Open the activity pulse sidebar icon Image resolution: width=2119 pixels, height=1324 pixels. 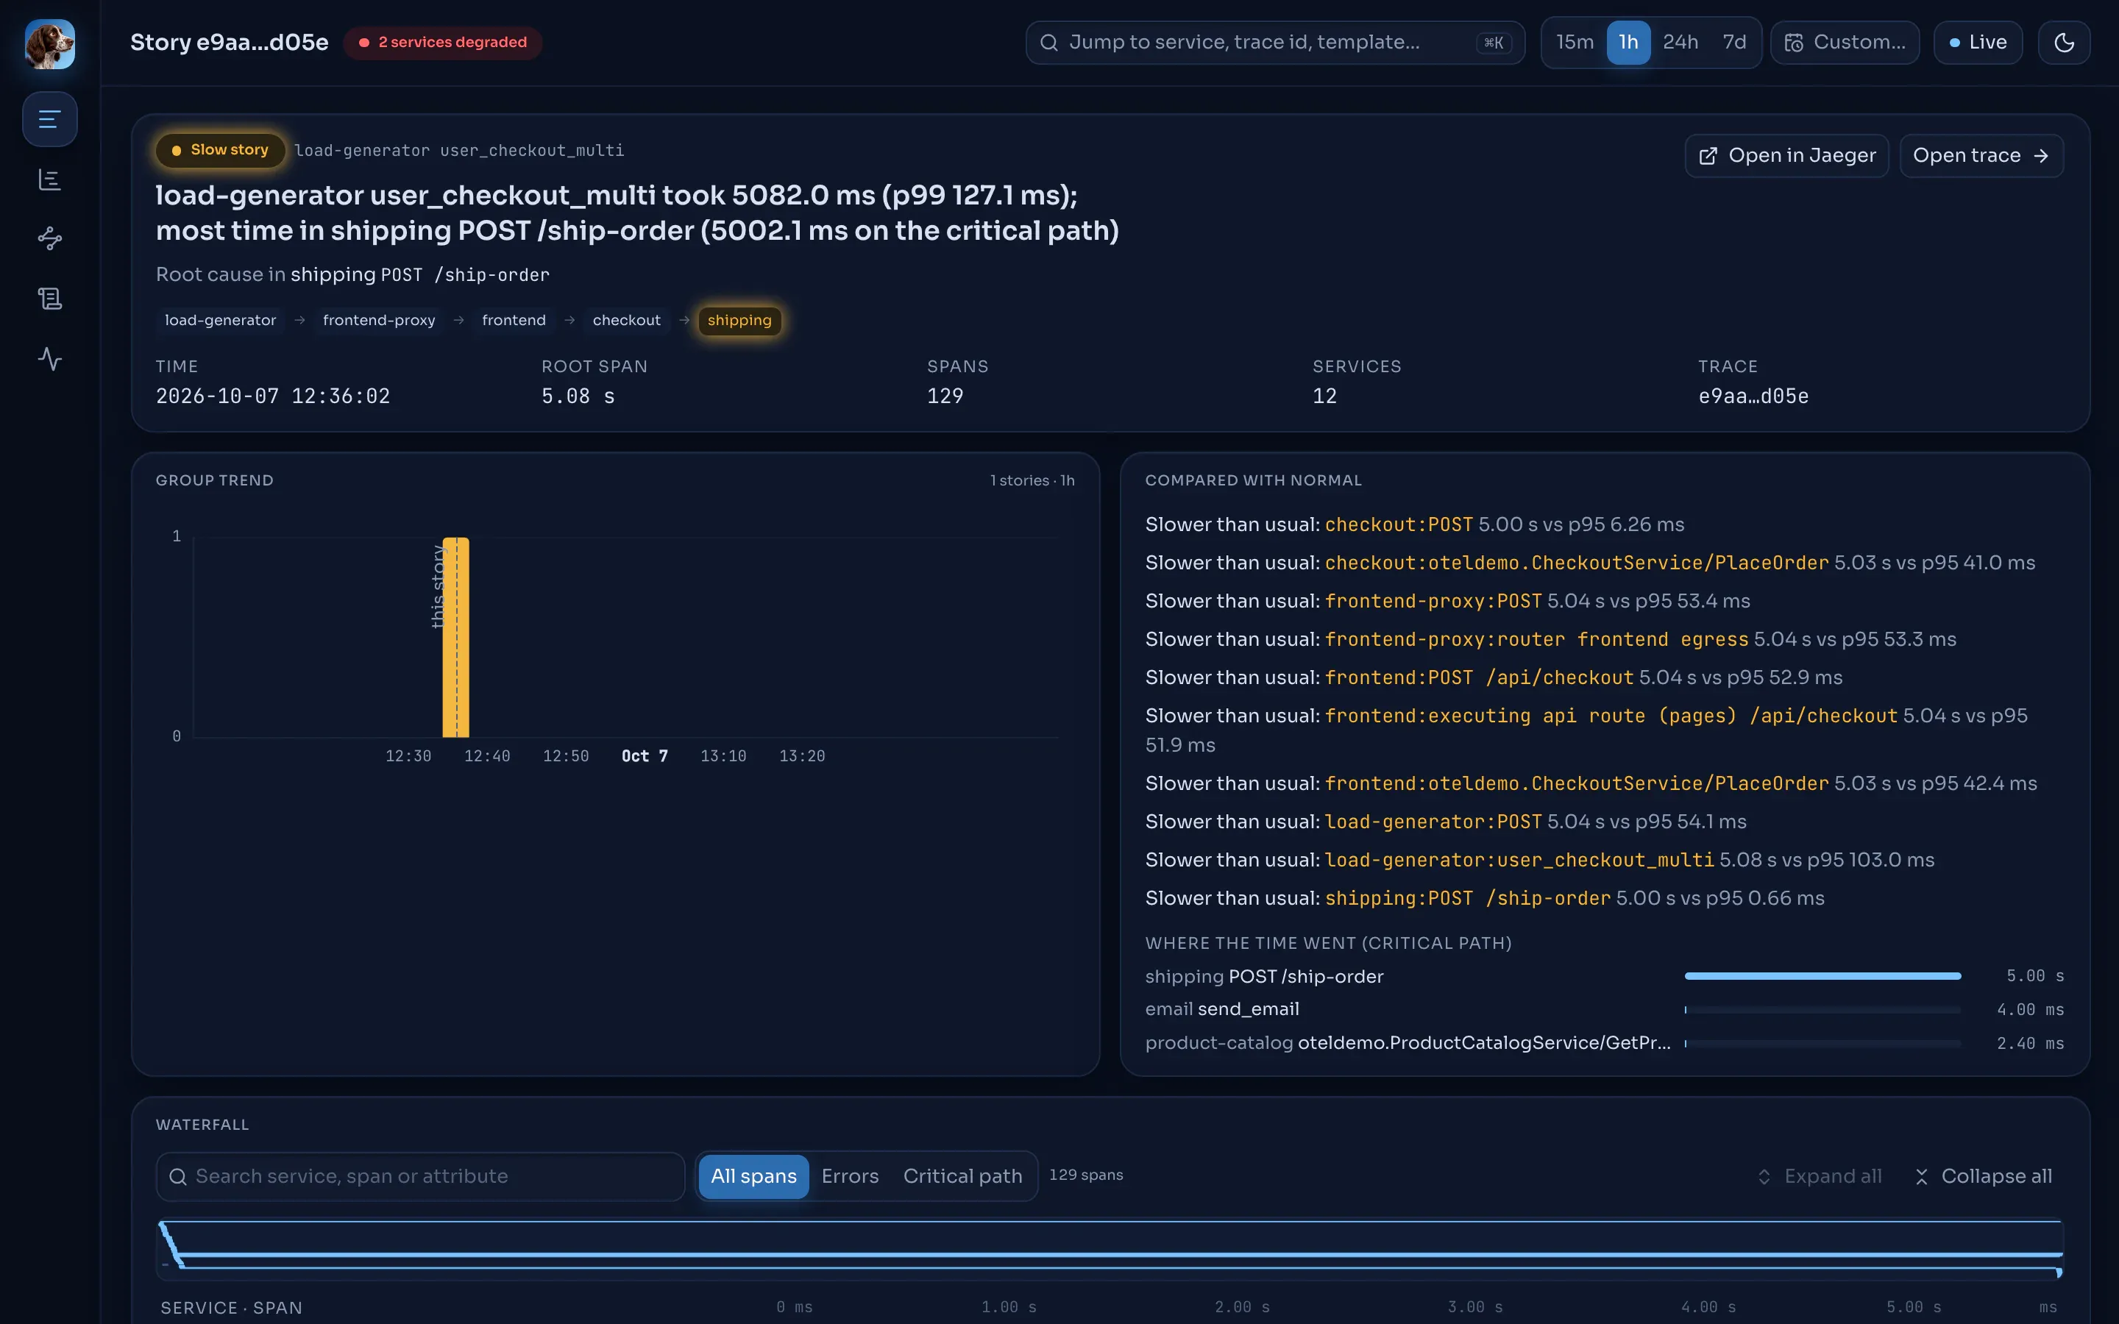point(50,358)
